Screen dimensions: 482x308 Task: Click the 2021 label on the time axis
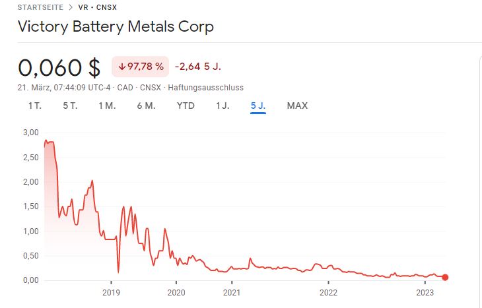click(x=231, y=292)
